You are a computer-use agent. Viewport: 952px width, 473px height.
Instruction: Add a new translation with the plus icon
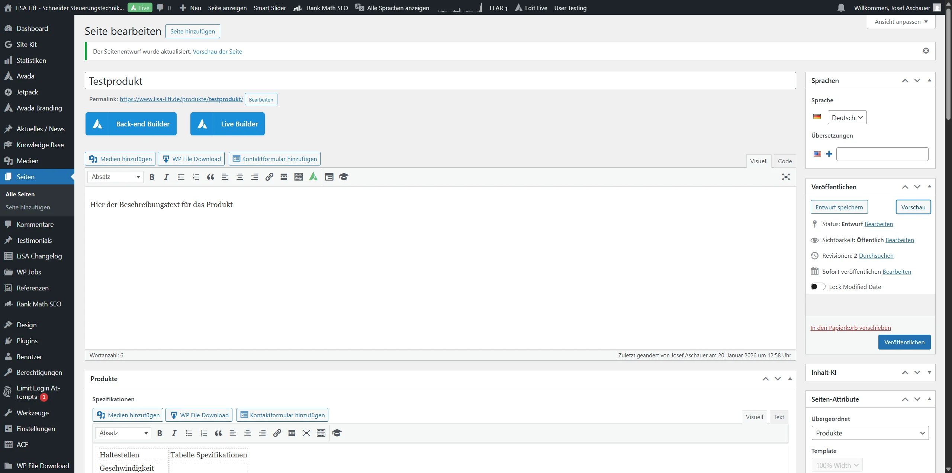829,154
